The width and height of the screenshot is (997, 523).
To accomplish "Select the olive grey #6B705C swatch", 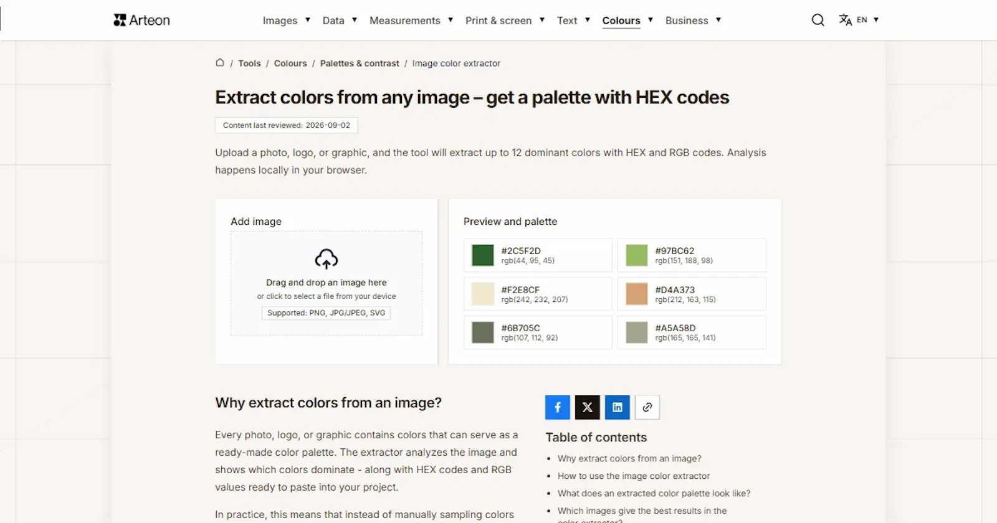I will coord(483,332).
